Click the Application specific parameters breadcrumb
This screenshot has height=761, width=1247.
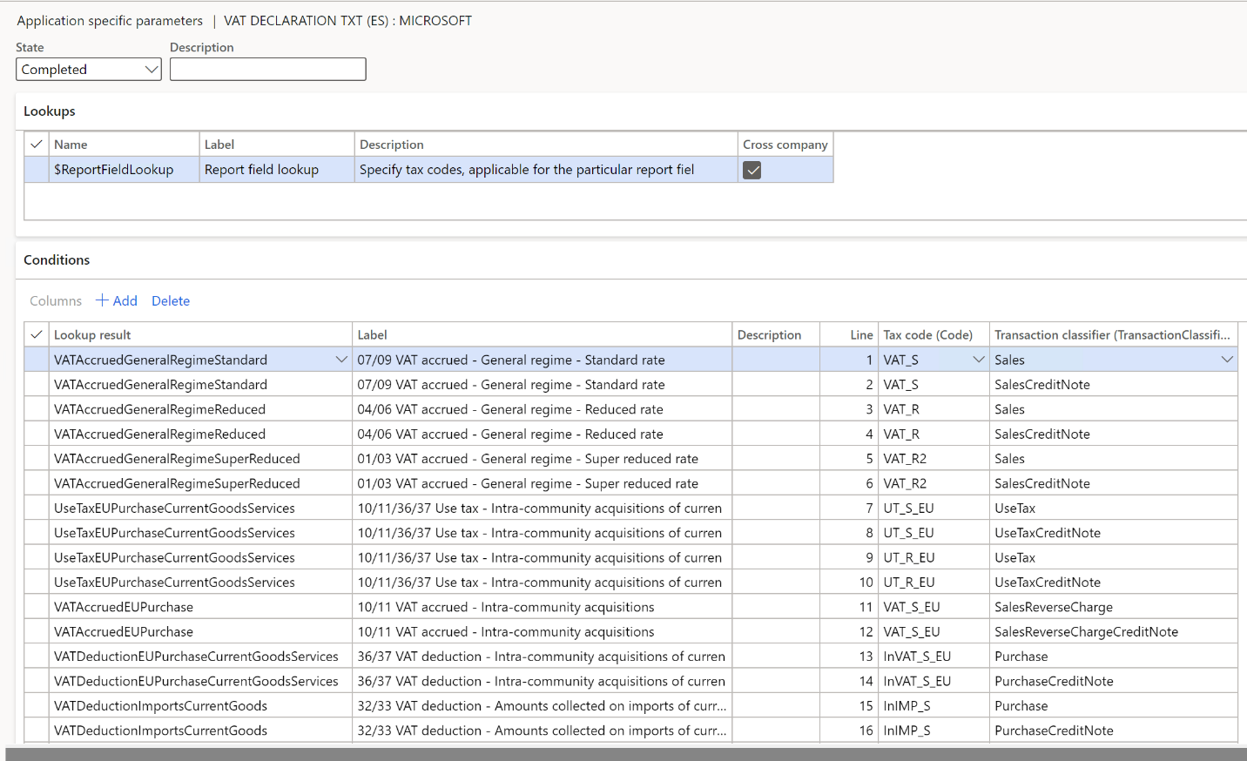coord(109,20)
